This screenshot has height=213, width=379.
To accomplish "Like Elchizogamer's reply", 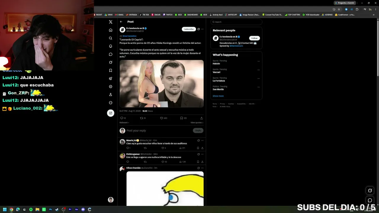I will (x=163, y=162).
